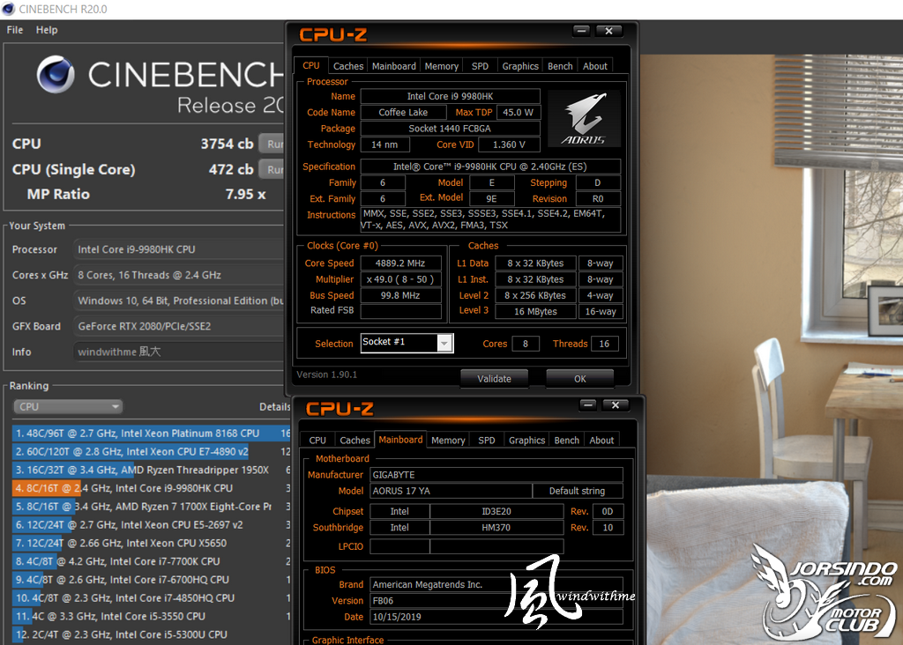
Task: Switch to CPU tab in upper CPU-Z
Action: pos(311,65)
